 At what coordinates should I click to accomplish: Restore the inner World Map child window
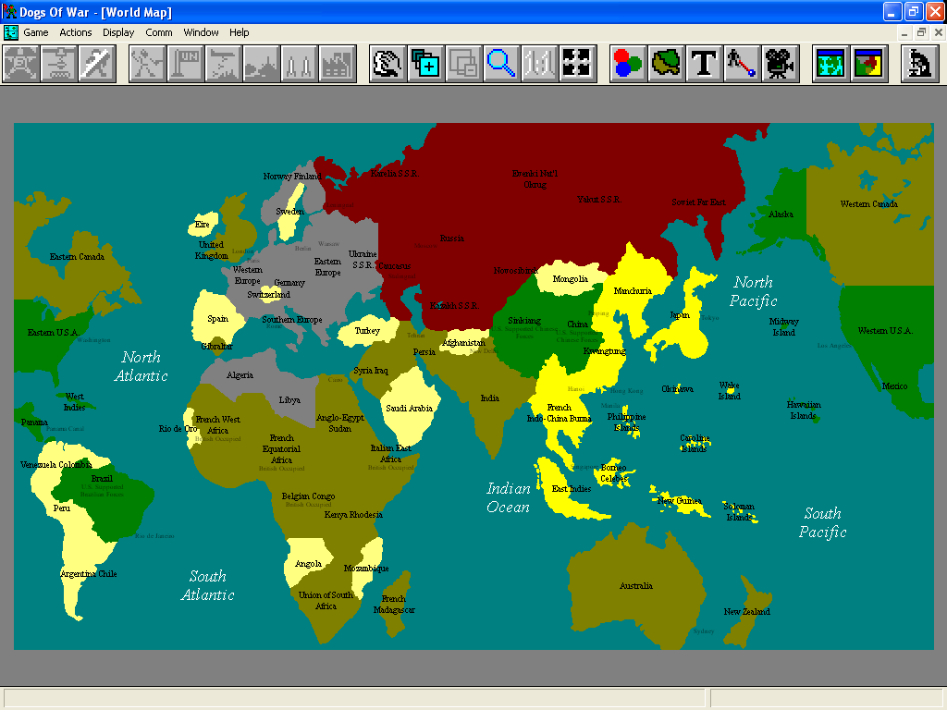click(x=921, y=32)
